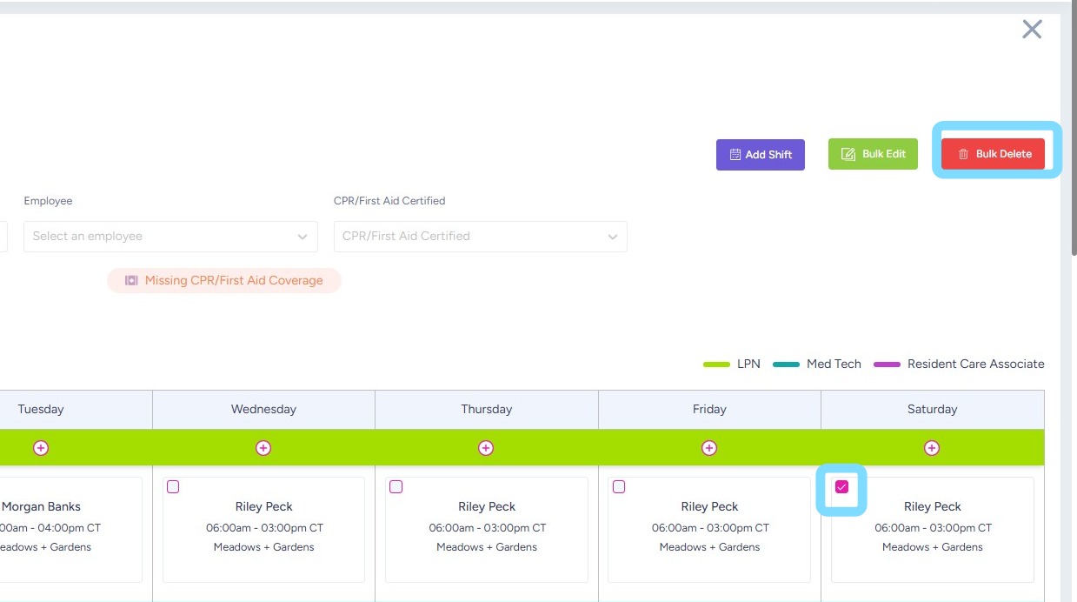Image resolution: width=1077 pixels, height=602 pixels.
Task: Click the icon in the Missing Coverage badge
Action: [131, 281]
